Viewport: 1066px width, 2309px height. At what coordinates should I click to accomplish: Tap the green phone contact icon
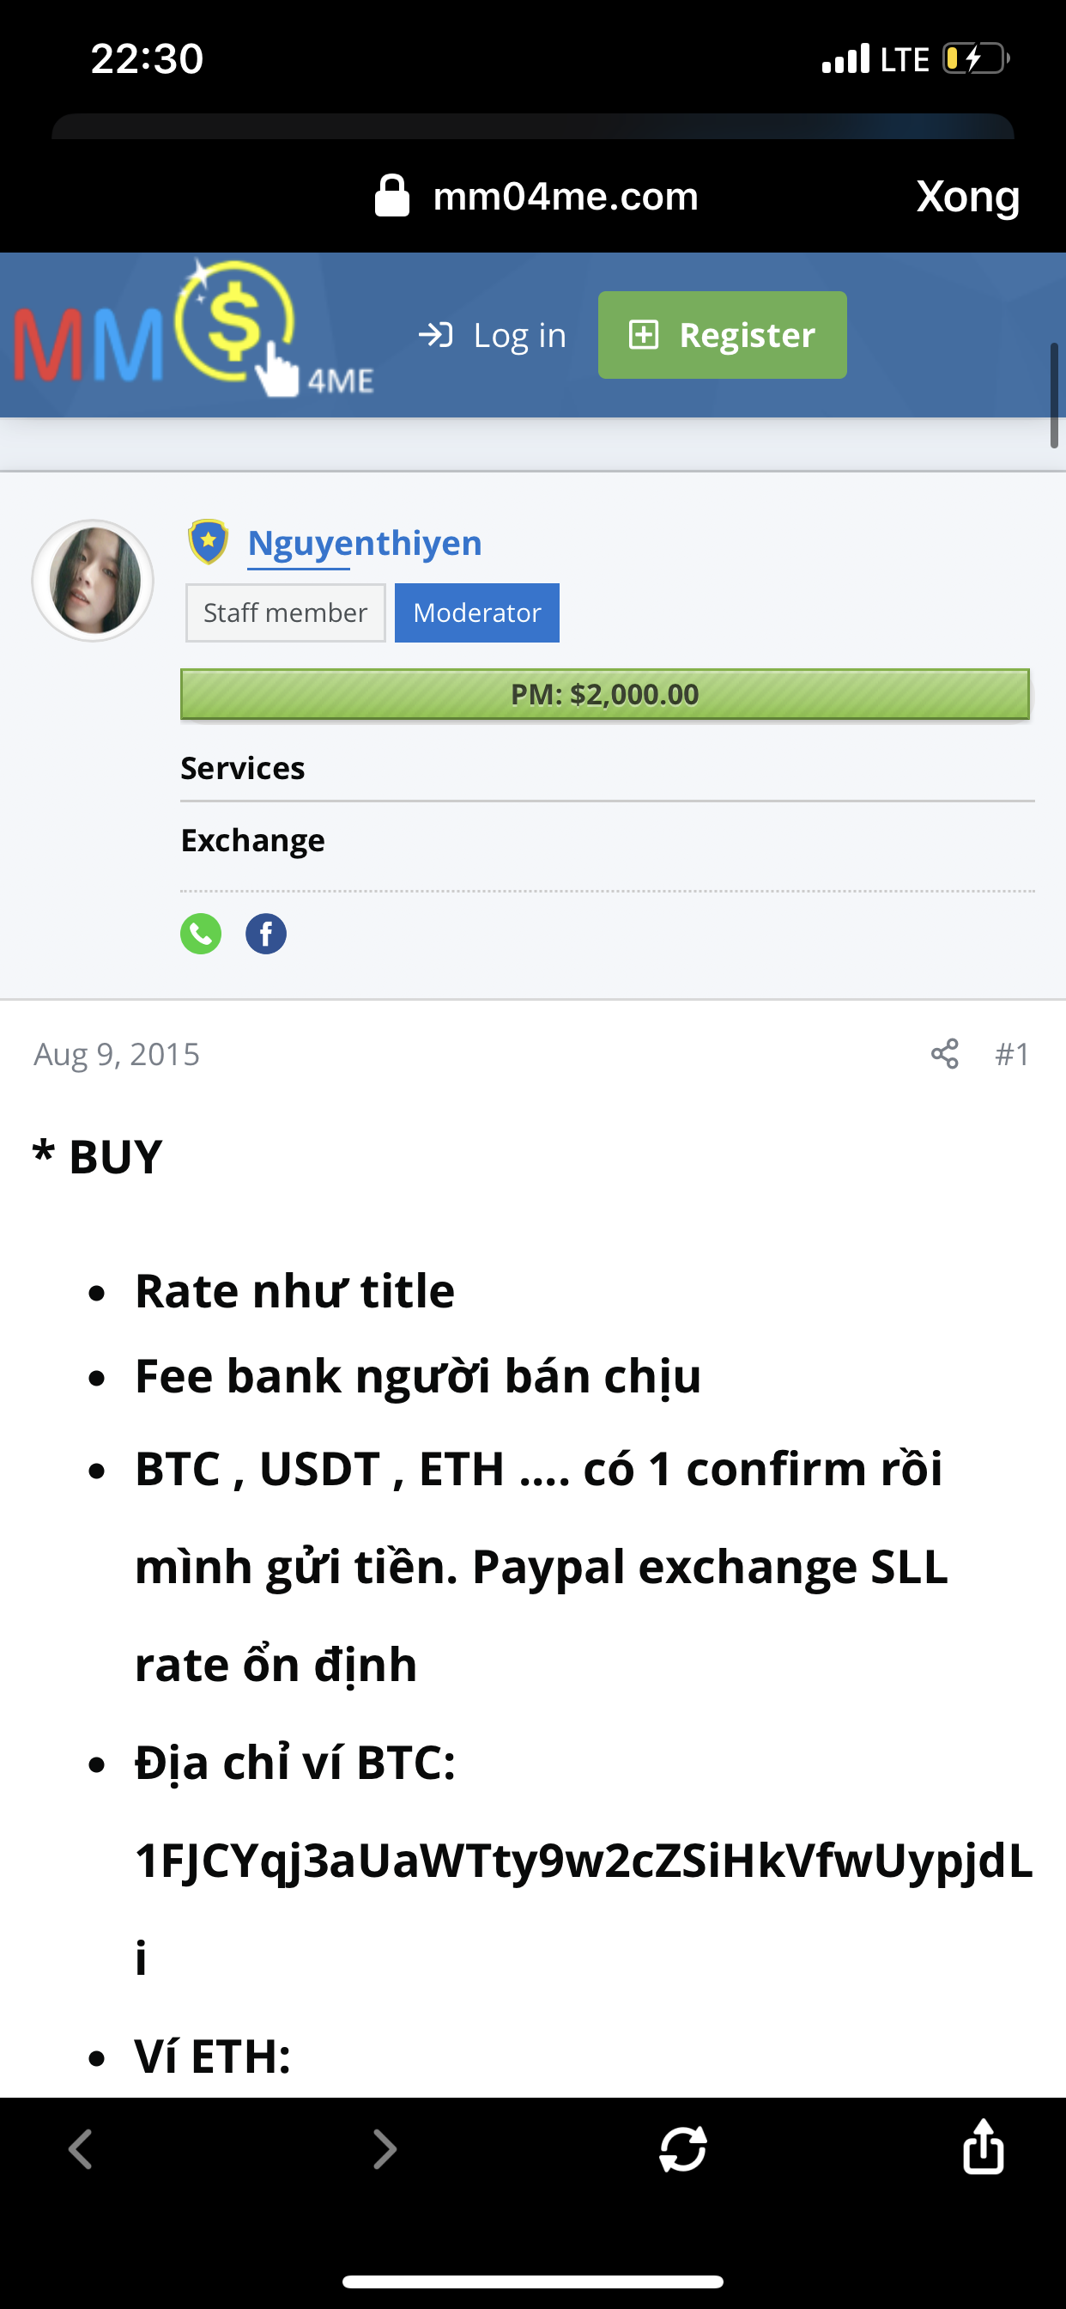pos(201,934)
